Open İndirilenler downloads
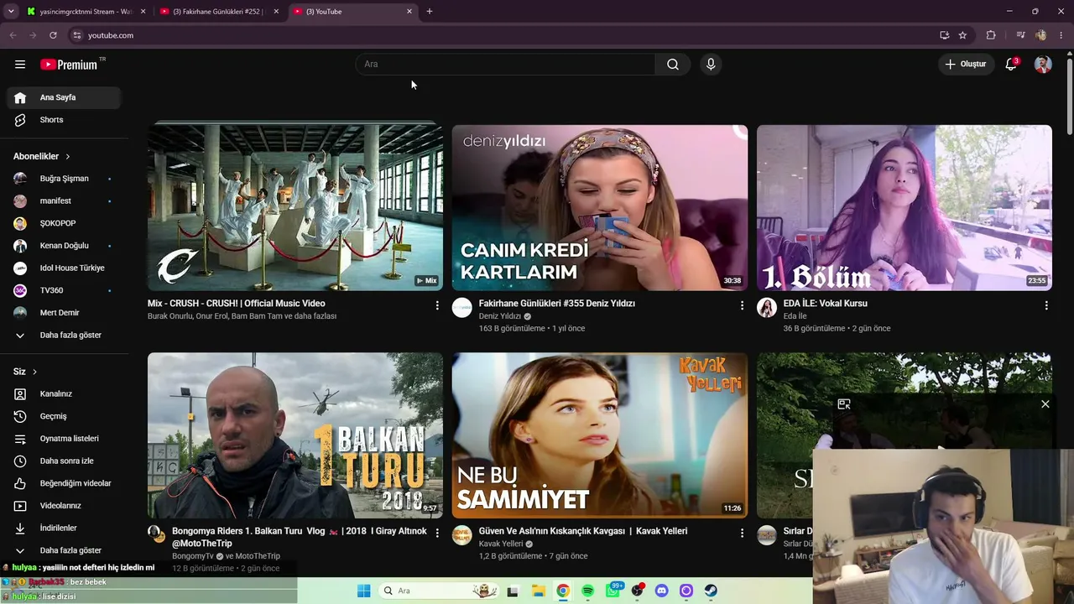 pyautogui.click(x=64, y=528)
